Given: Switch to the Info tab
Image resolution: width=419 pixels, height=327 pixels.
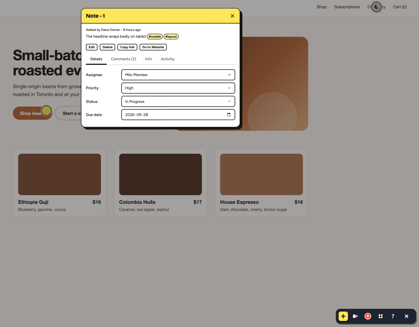Looking at the screenshot, I should (x=148, y=59).
